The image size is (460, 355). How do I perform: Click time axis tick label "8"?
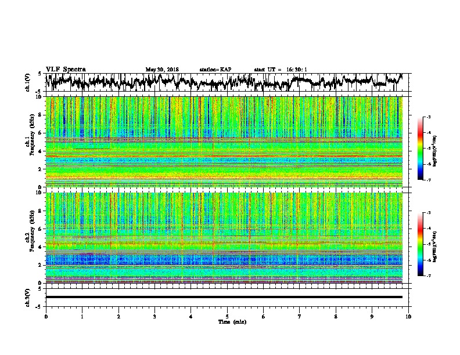(336, 317)
